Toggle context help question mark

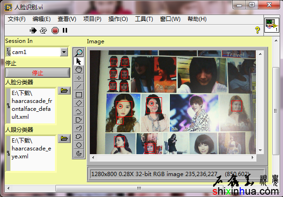pos(257,30)
